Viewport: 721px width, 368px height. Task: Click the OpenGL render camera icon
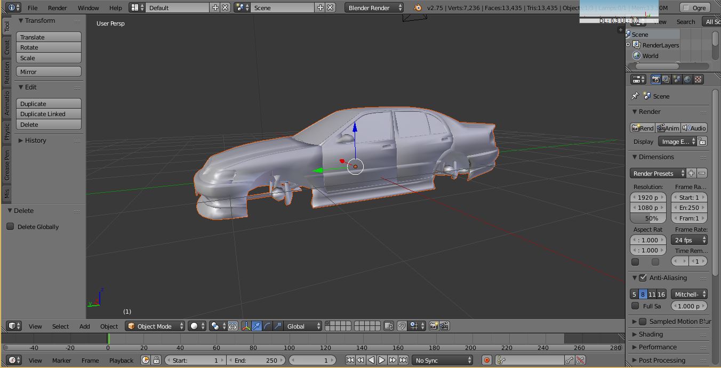click(x=434, y=326)
